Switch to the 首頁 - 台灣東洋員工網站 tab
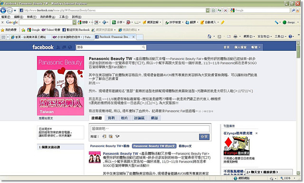 point(30,37)
